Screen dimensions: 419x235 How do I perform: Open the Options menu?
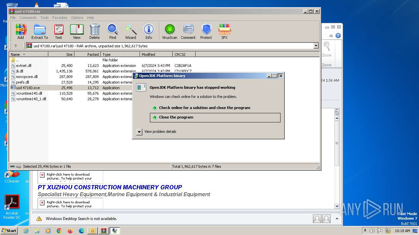77,18
